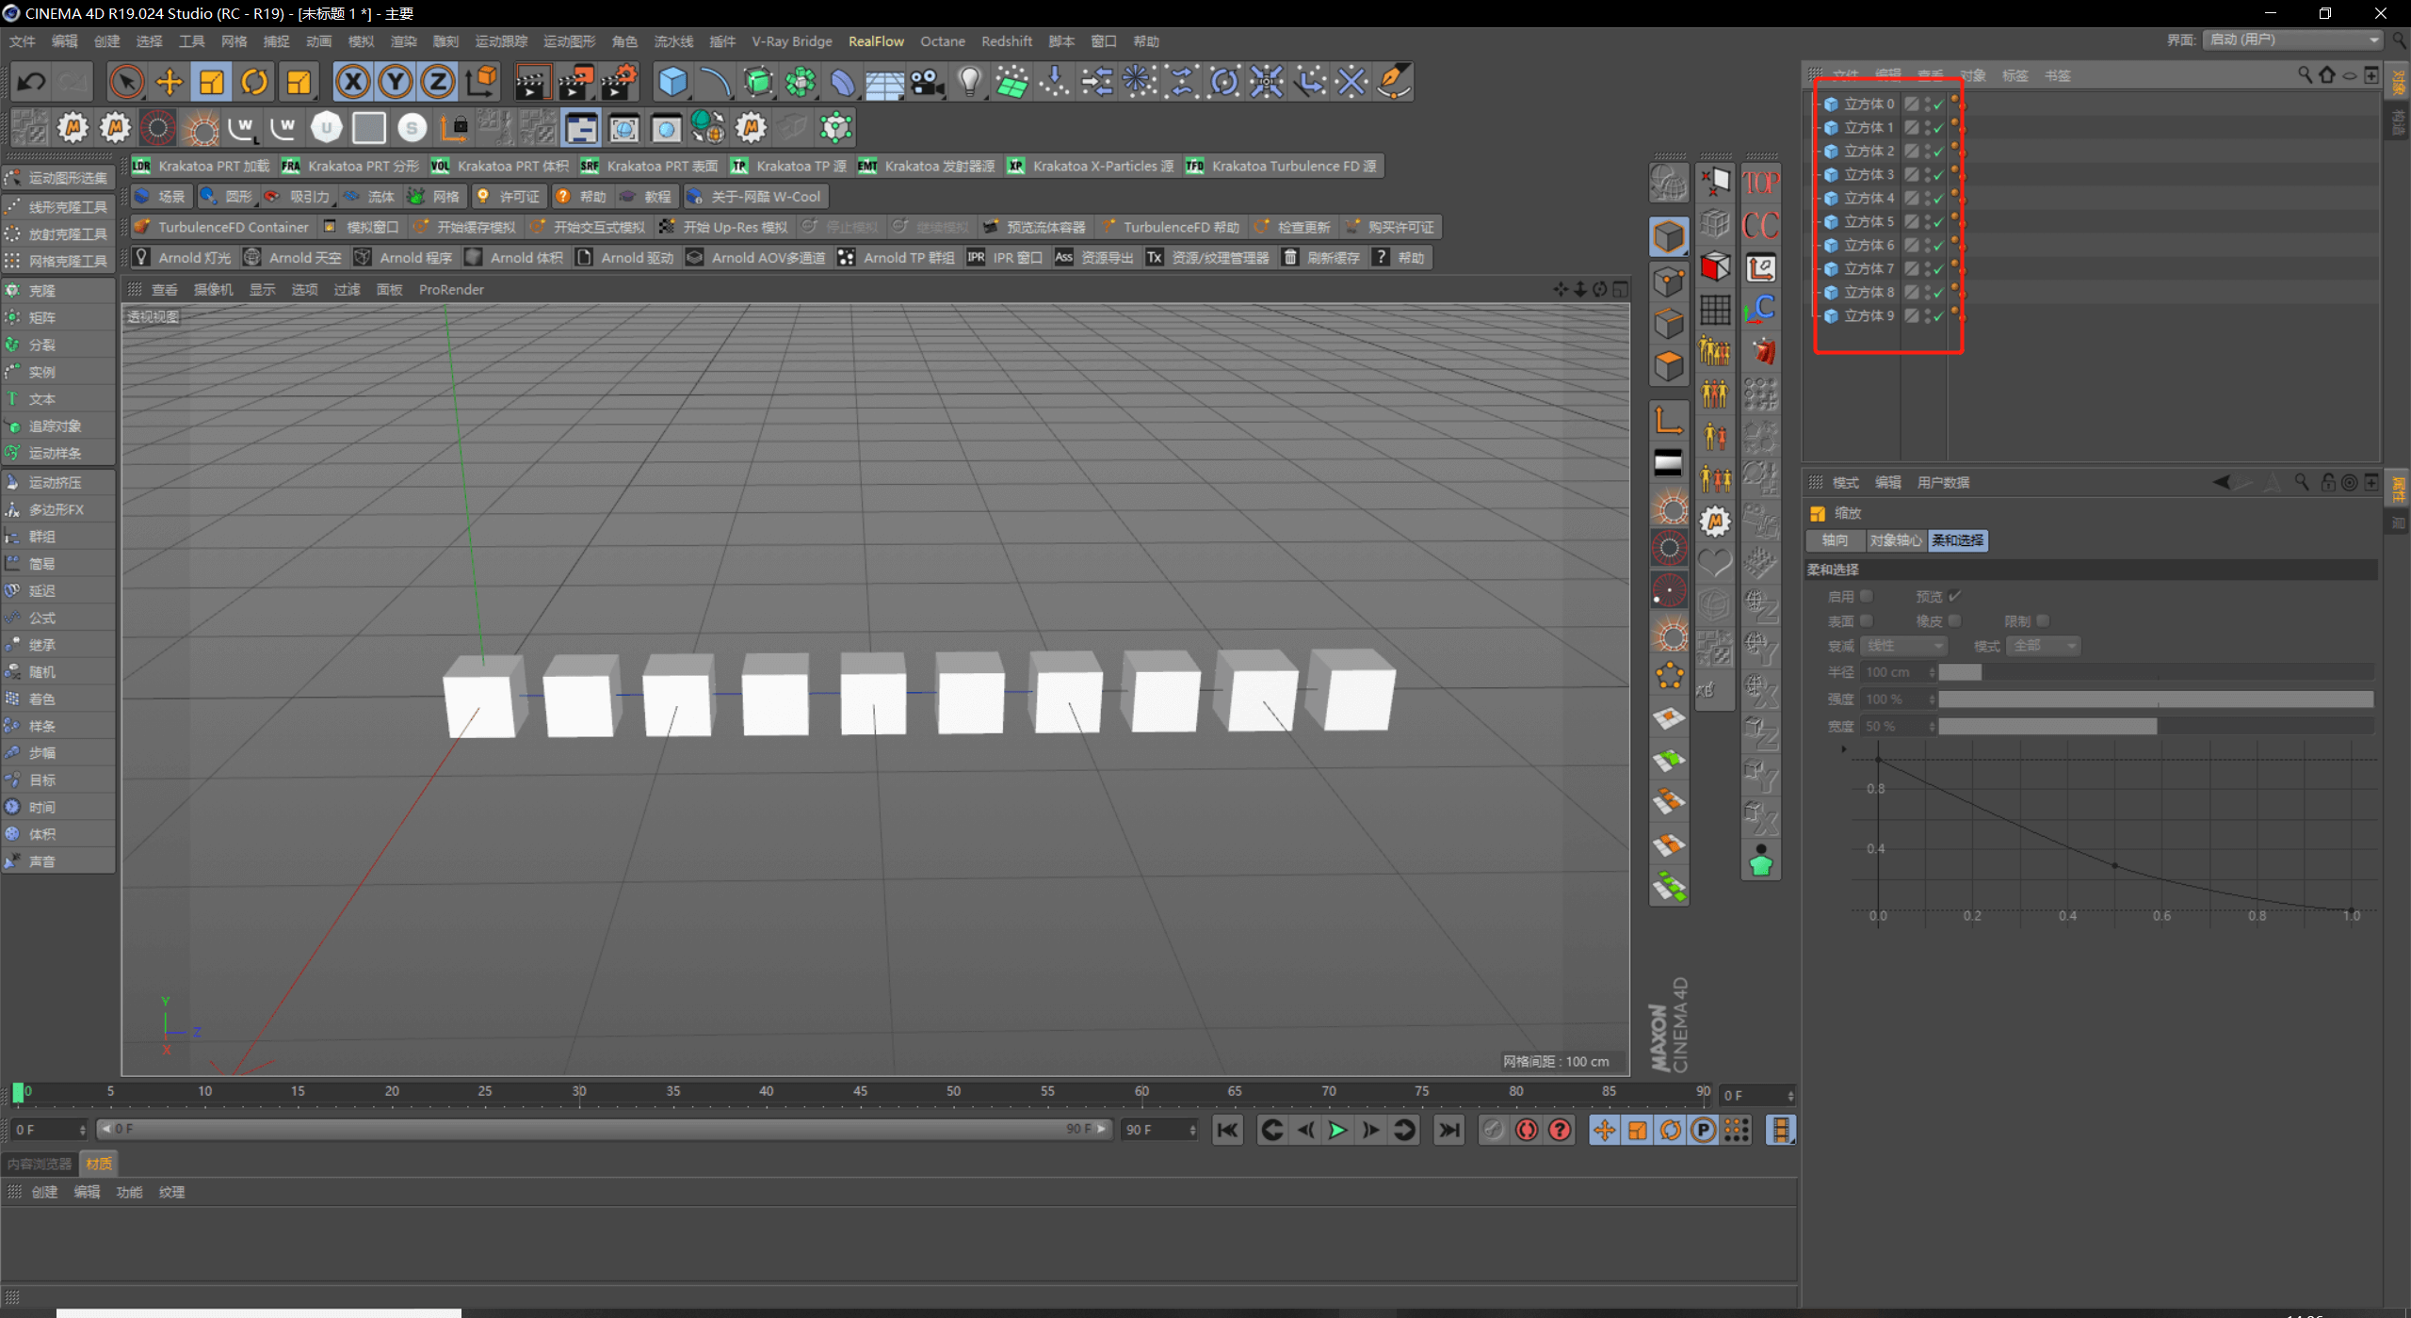Click 强度 value stepper arrows

(x=1931, y=699)
